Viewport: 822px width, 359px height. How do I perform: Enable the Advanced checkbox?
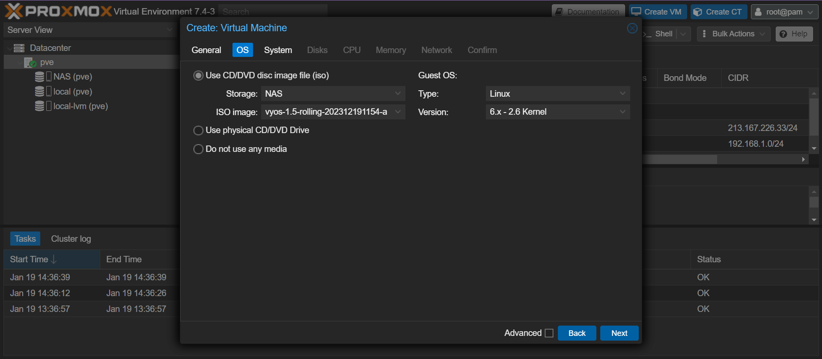[x=549, y=333]
